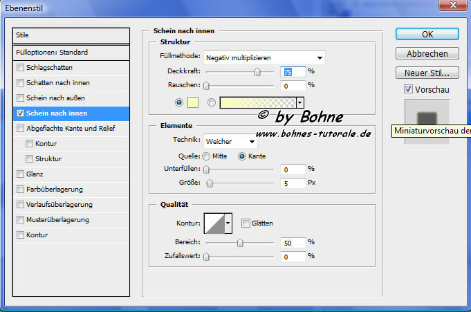The image size is (471, 312).
Task: Click the Größe pixel value field
Action: (293, 183)
